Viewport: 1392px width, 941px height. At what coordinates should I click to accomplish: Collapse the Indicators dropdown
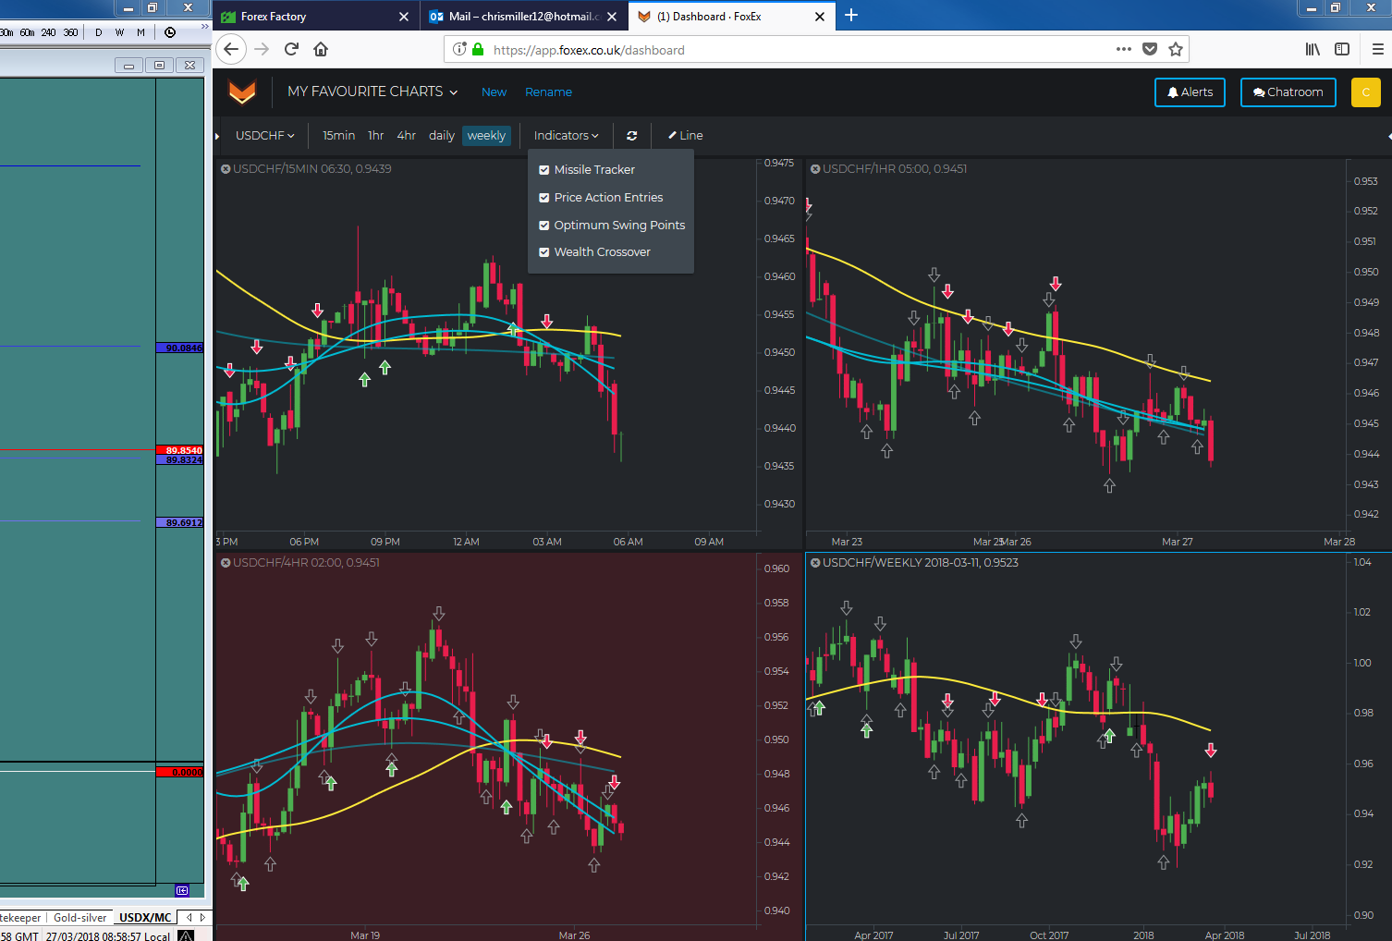click(566, 136)
